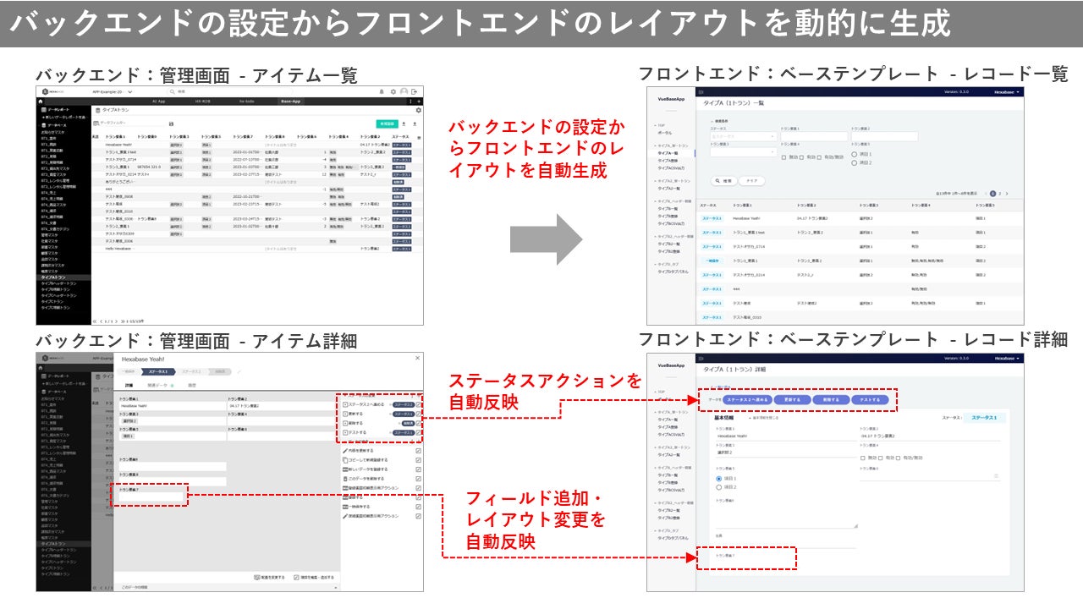Open タイプA登録 in frontend list sidebar
Viewport: 1083px width, 609px height.
tap(668, 160)
